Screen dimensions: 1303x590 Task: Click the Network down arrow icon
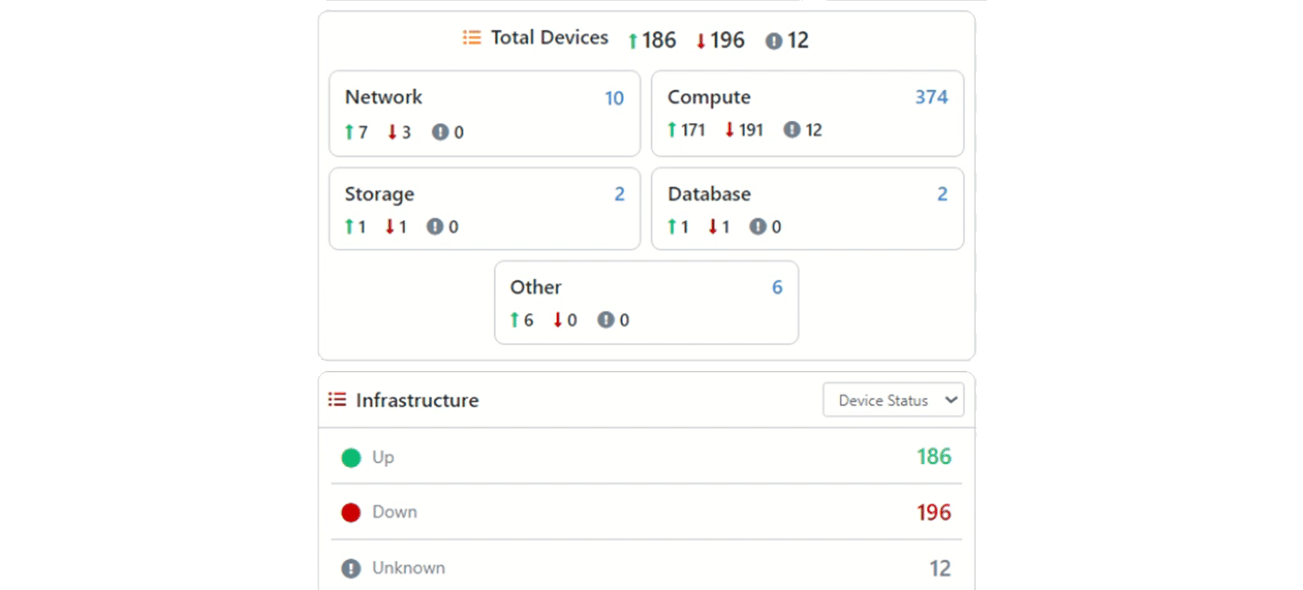click(392, 132)
